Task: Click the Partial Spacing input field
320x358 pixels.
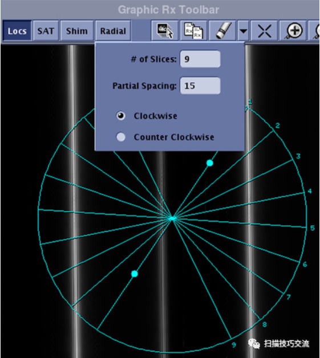Action: pyautogui.click(x=200, y=86)
